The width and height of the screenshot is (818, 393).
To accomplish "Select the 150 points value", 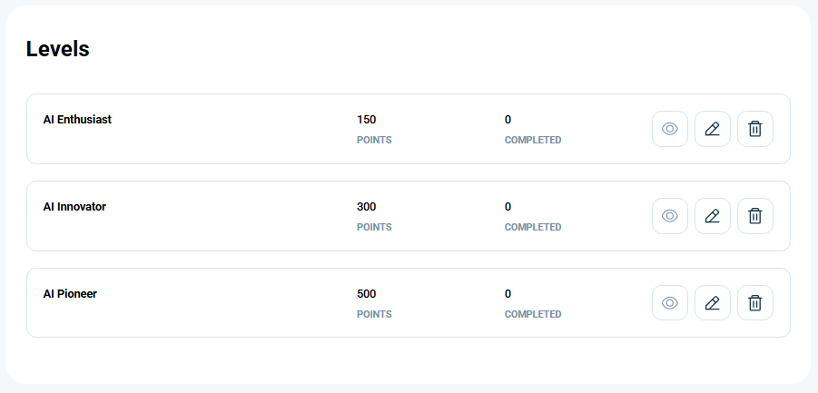I will [366, 120].
